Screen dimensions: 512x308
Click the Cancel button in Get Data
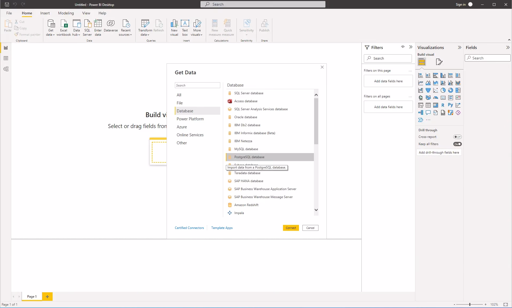pos(310,228)
